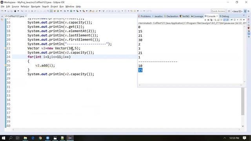Open Microsoft Edge from the taskbar

tap(33, 138)
